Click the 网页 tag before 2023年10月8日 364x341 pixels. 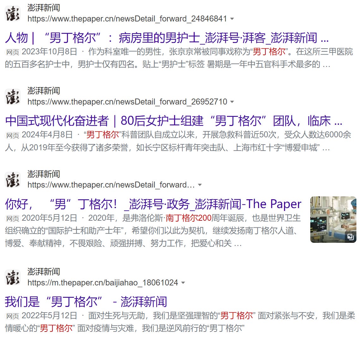click(13, 52)
